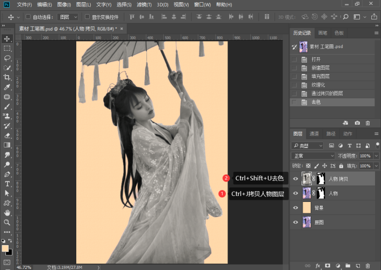Go to history state 填充图层
This screenshot has height=270, width=381.
tap(332, 77)
